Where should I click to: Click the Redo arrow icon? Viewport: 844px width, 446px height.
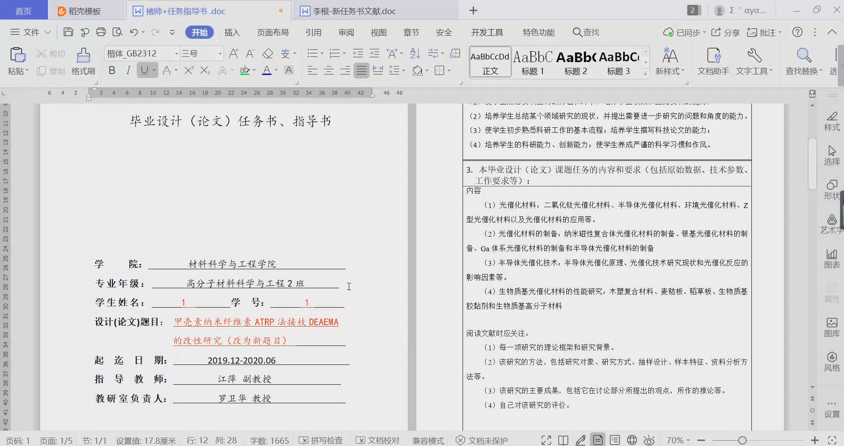click(x=155, y=32)
